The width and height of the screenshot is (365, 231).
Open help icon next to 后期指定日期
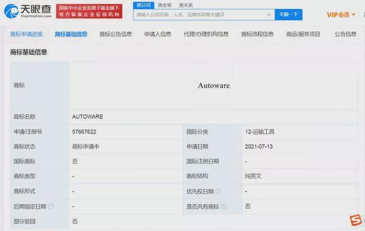(51, 206)
